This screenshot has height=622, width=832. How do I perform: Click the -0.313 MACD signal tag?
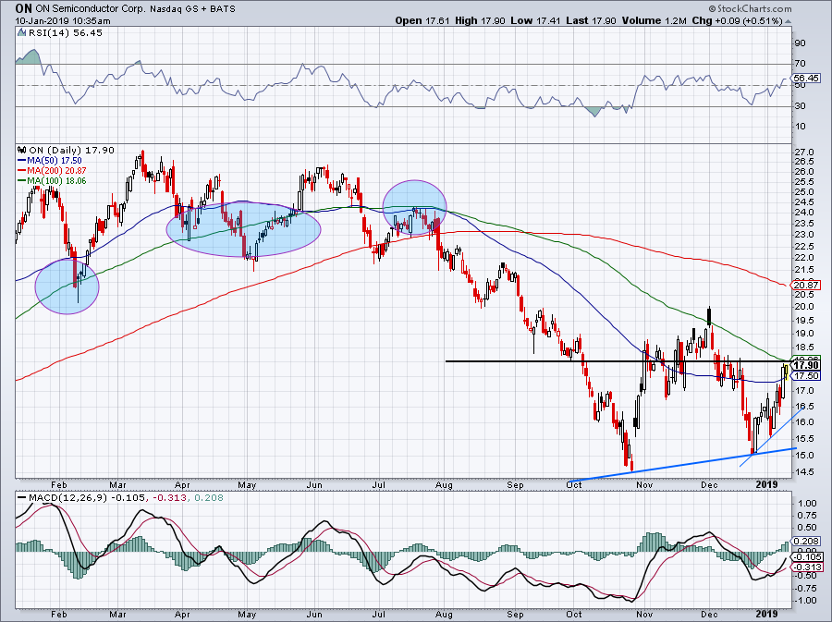[x=806, y=567]
